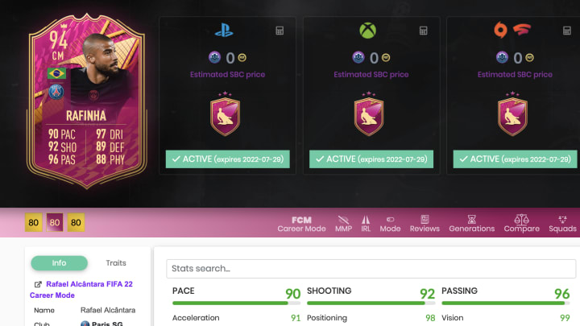Image resolution: width=580 pixels, height=326 pixels.
Task: Click the PlayStation platform icon
Action: pyautogui.click(x=224, y=31)
